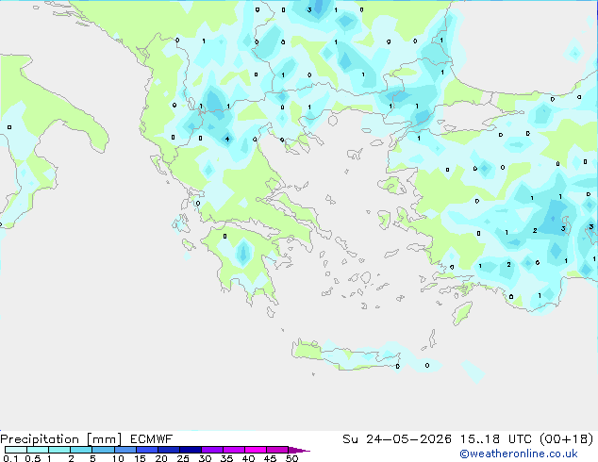Viewport: 598px width, 462px height.
Task: Click the (00+18) forecast offset label
Action: pos(567,439)
